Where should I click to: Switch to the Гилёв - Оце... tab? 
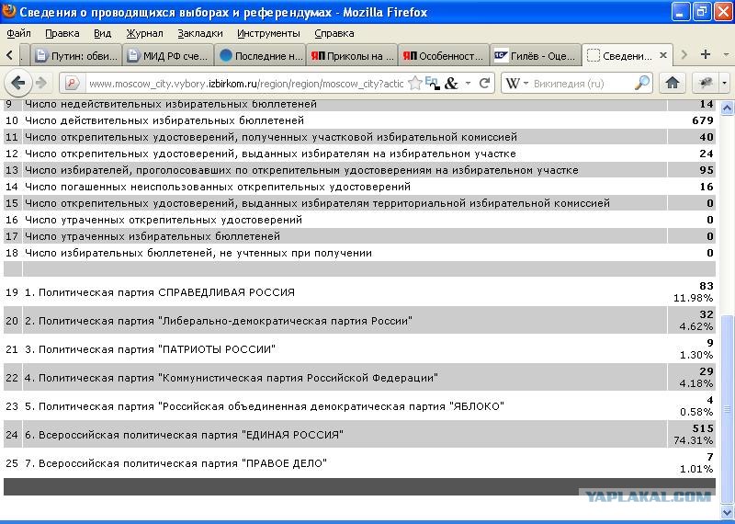point(535,56)
